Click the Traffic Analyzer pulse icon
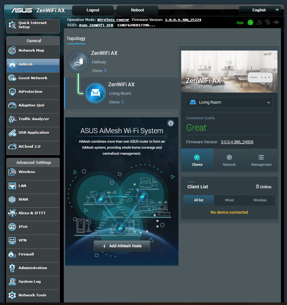This screenshot has height=305, width=287. [x=12, y=119]
